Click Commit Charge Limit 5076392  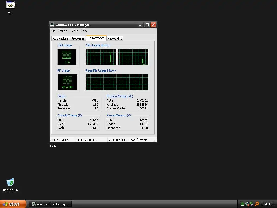tap(92, 124)
